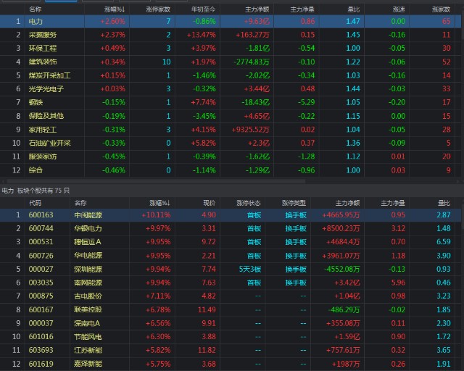Select stock 嘉泽新能 row
Screen dimensions: 464x371
88,364
